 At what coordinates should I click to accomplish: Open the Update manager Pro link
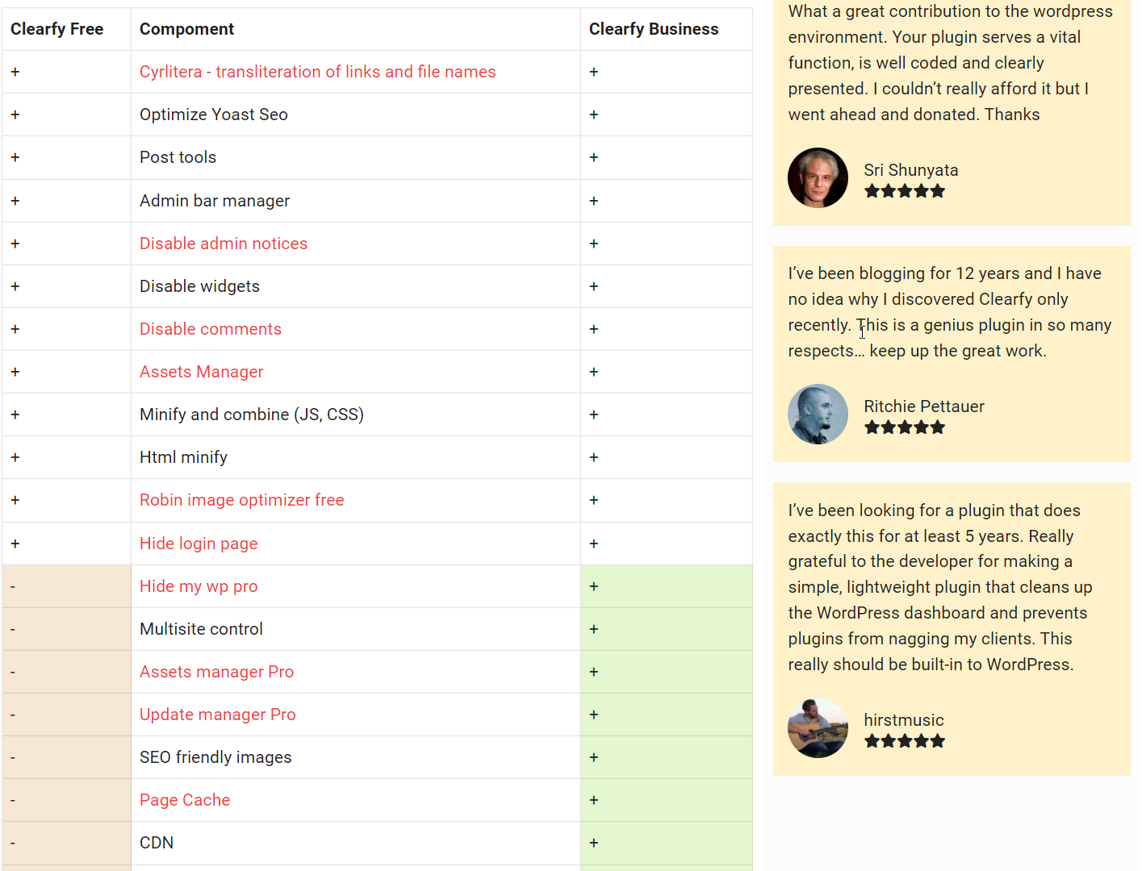pos(218,715)
